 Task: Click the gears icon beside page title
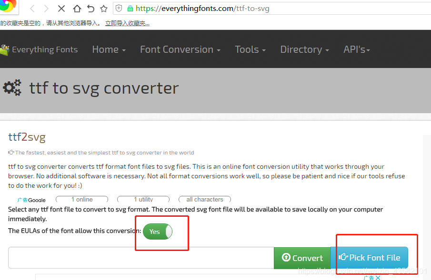12,87
